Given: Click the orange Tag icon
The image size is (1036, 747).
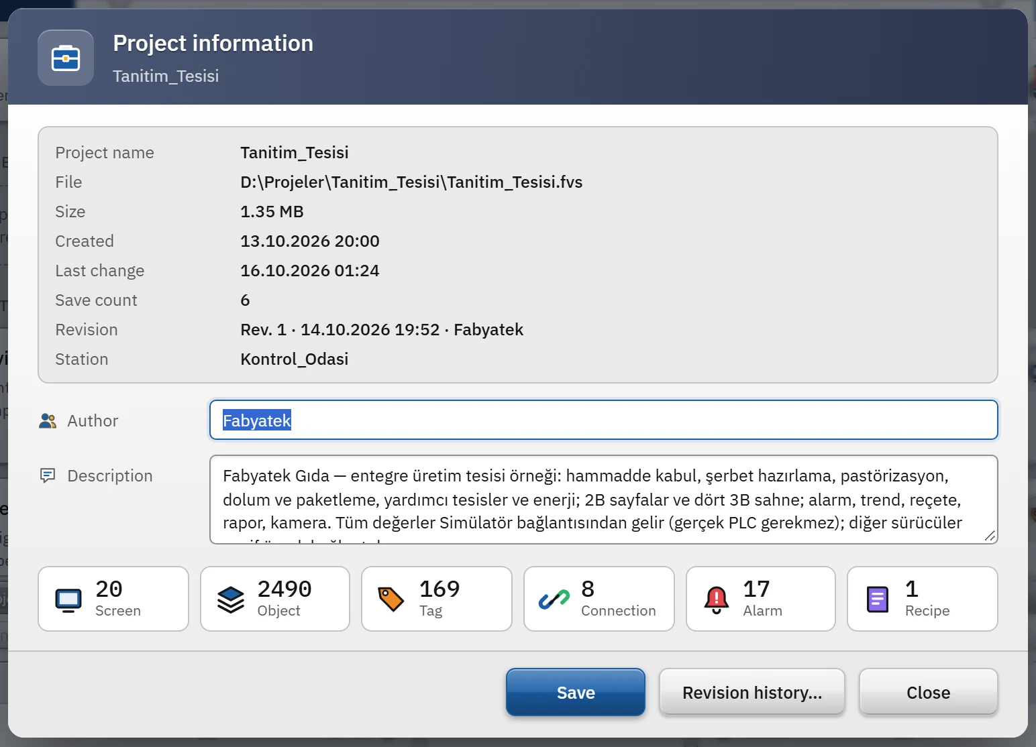Looking at the screenshot, I should [x=391, y=599].
